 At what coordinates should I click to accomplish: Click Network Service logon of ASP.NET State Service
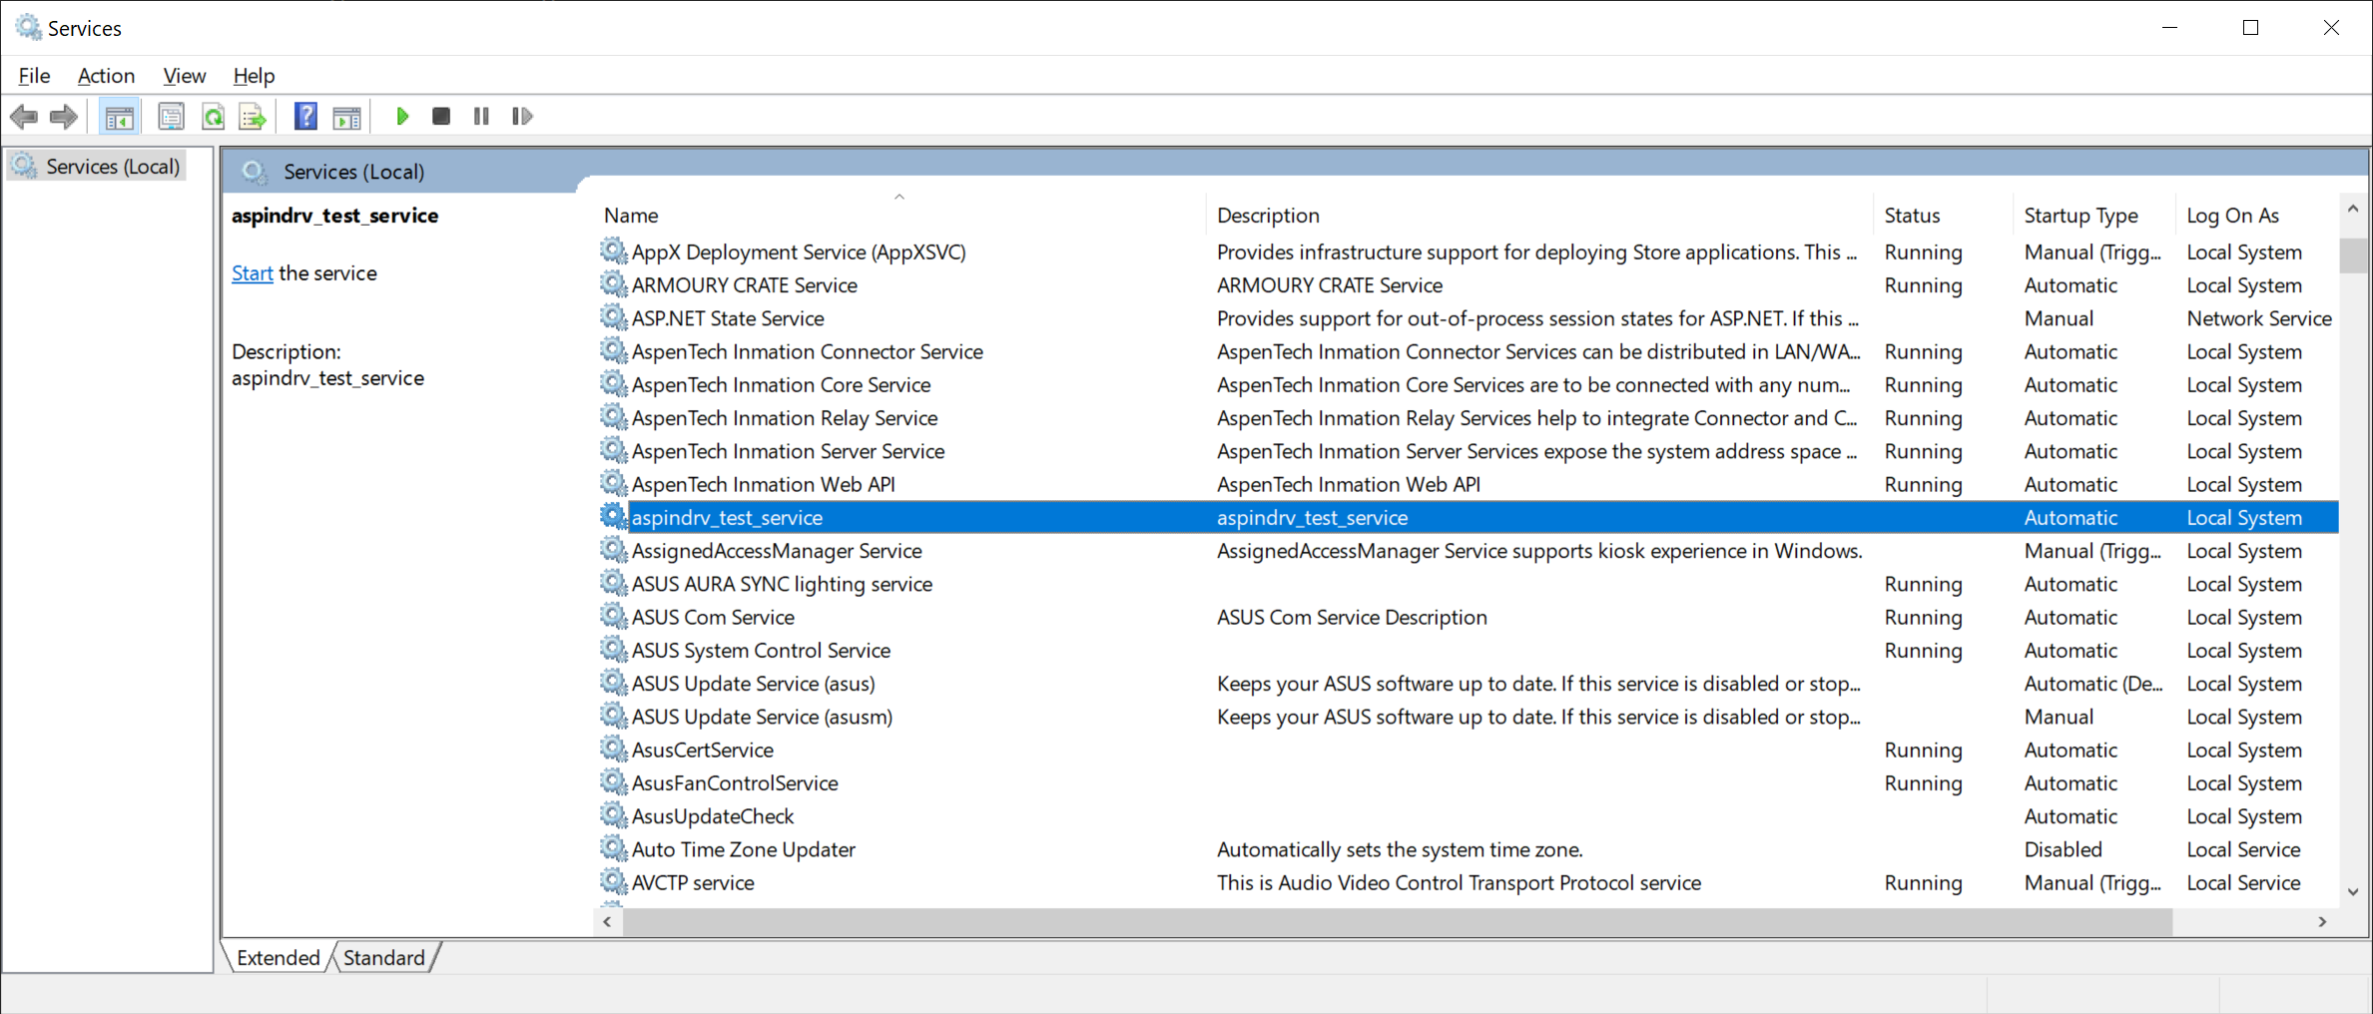[x=2259, y=318]
